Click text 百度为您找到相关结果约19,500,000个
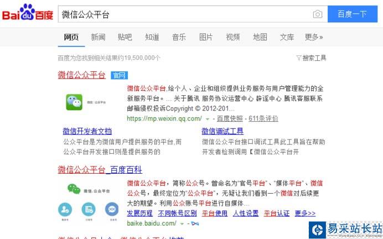This screenshot has height=239, width=383. click(x=109, y=58)
